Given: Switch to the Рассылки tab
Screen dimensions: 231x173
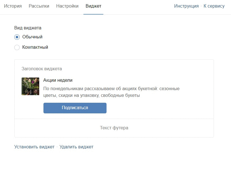Looking at the screenshot, I should [39, 6].
